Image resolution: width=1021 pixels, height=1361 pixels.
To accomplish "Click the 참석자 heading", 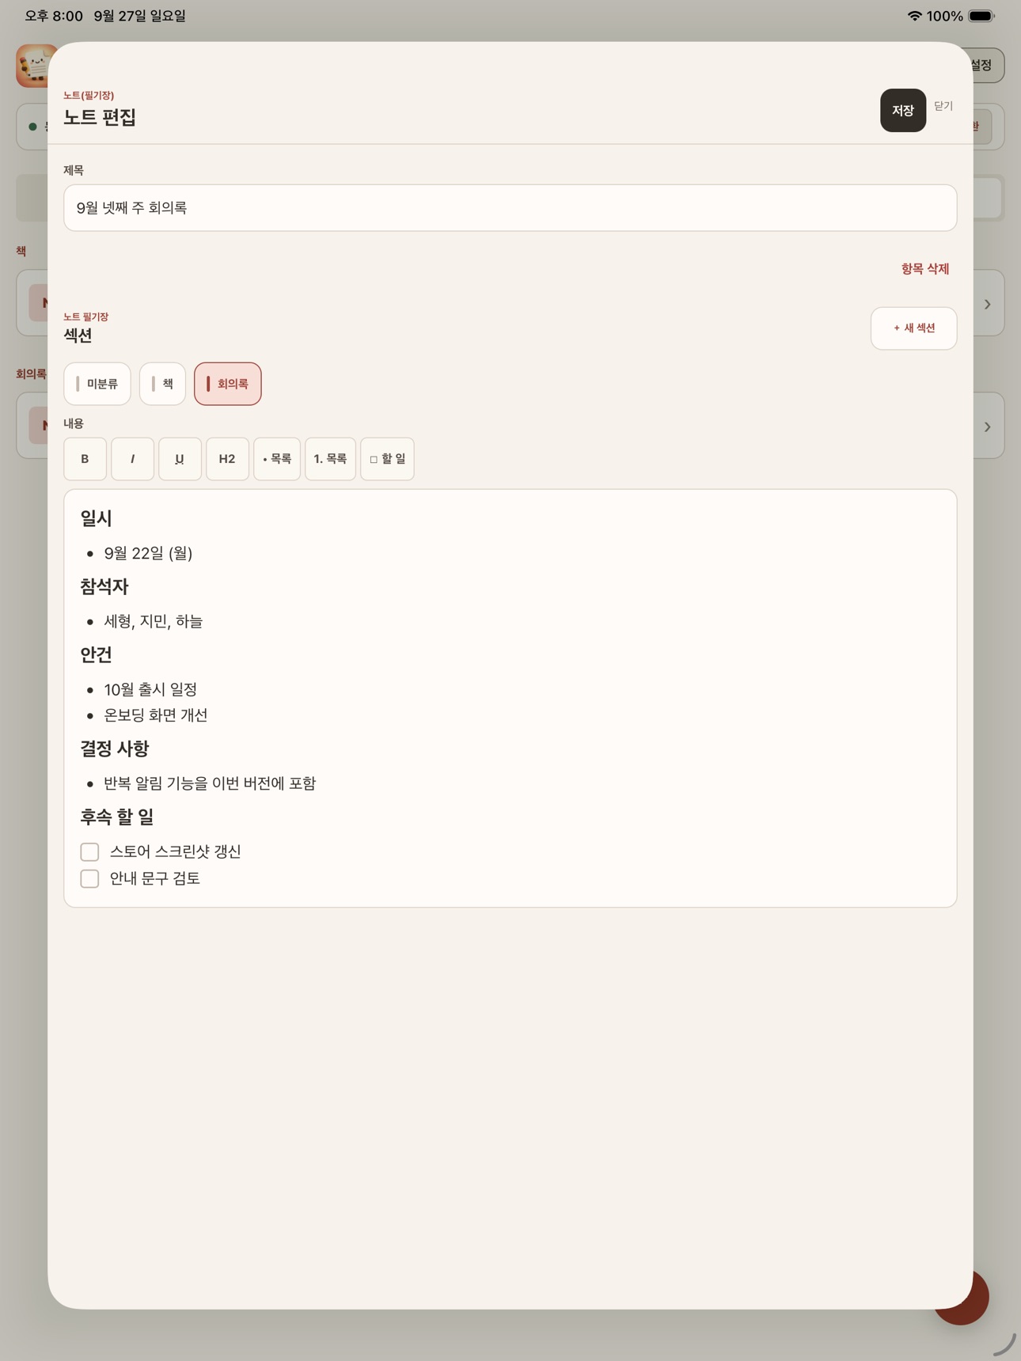I will coord(104,586).
